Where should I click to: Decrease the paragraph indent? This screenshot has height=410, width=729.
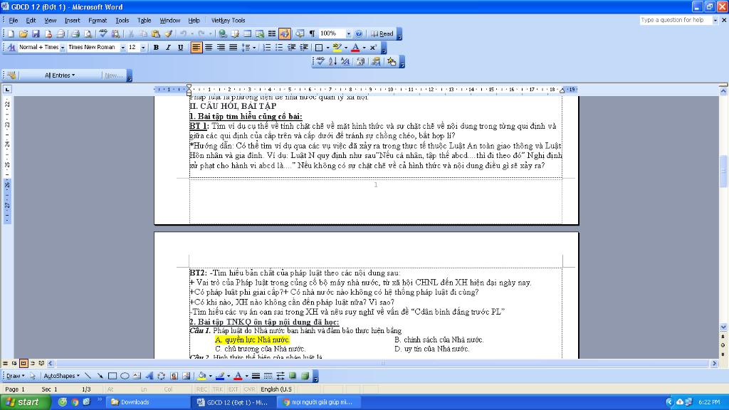tap(291, 48)
